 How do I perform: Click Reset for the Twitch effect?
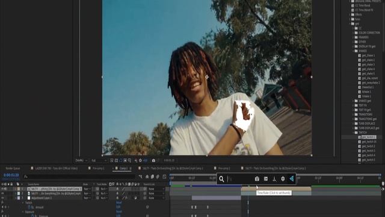119,203
